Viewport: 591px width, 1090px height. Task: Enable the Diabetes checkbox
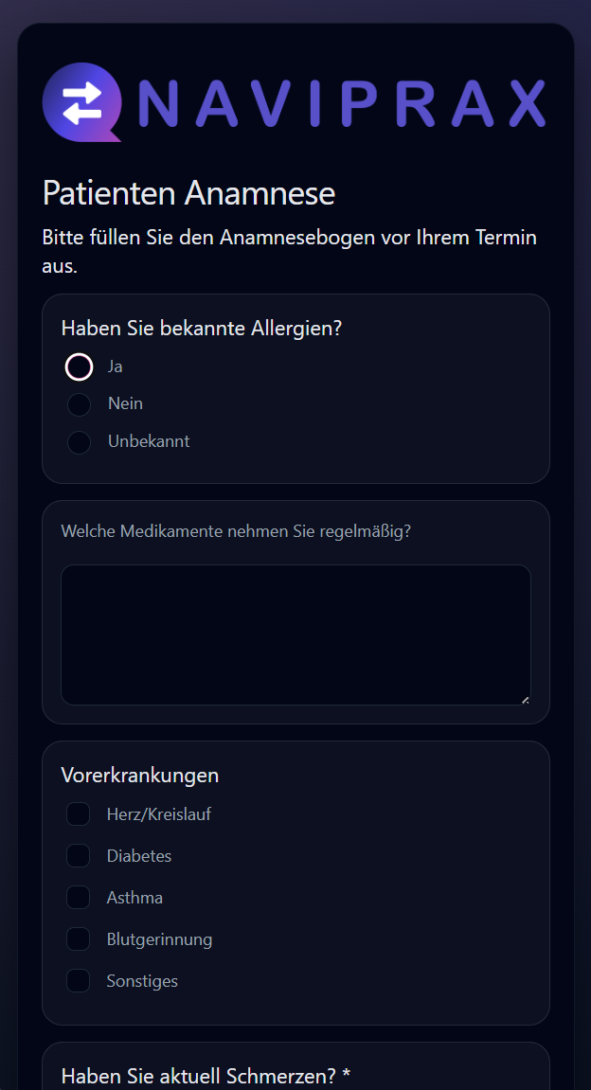pos(79,856)
